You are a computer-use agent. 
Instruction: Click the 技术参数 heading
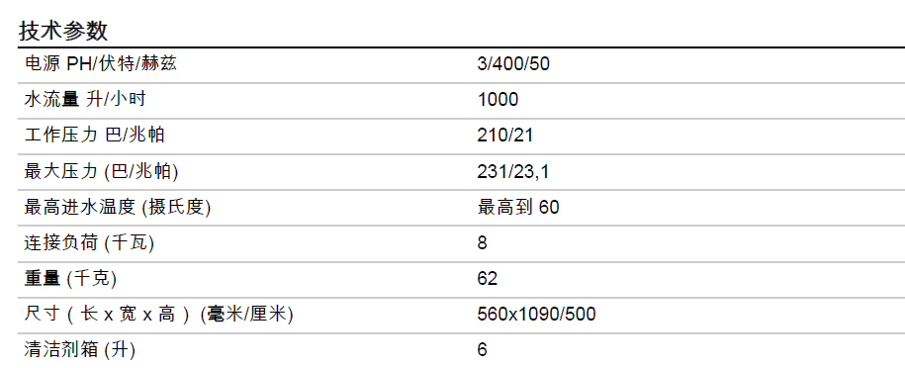63,30
